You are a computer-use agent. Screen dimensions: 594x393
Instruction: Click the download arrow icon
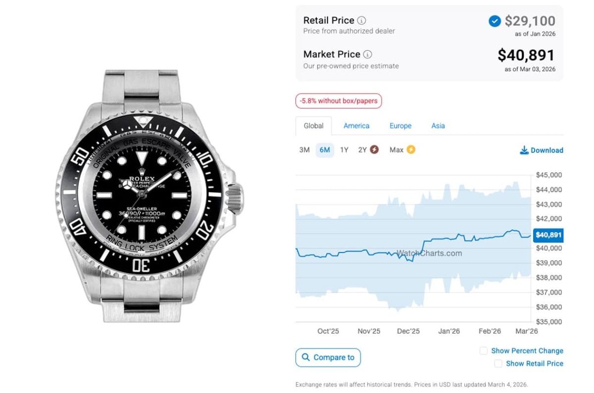point(524,150)
